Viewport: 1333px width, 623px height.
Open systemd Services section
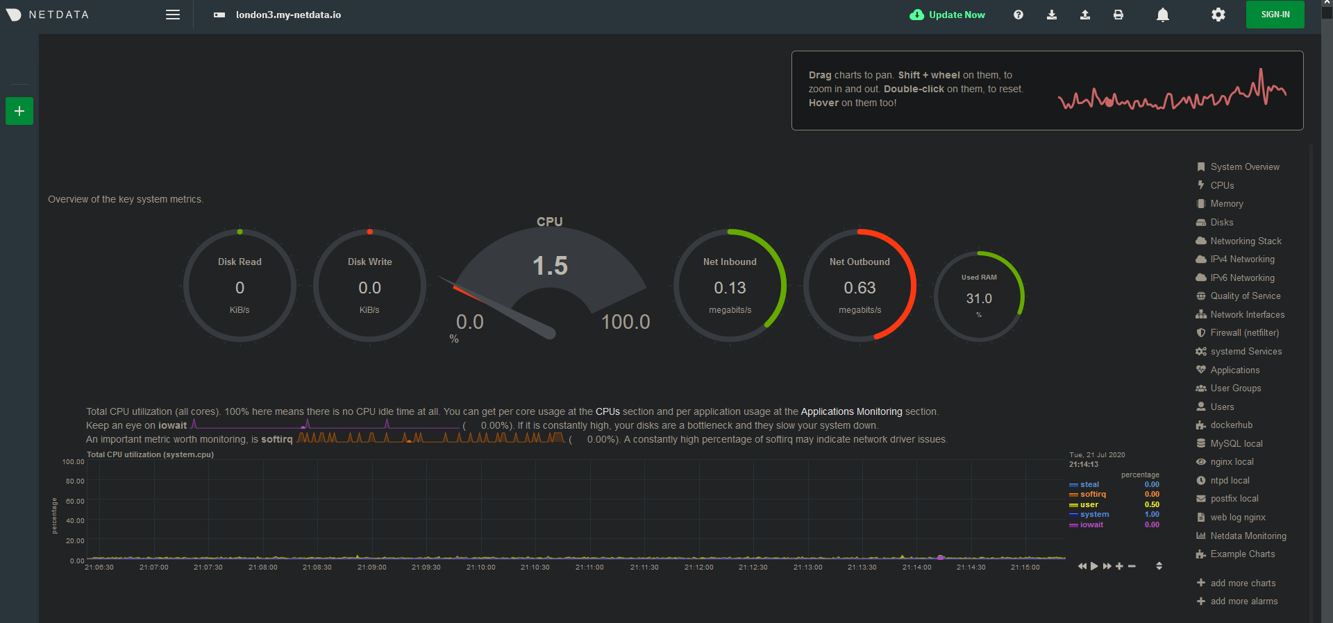click(x=1246, y=352)
